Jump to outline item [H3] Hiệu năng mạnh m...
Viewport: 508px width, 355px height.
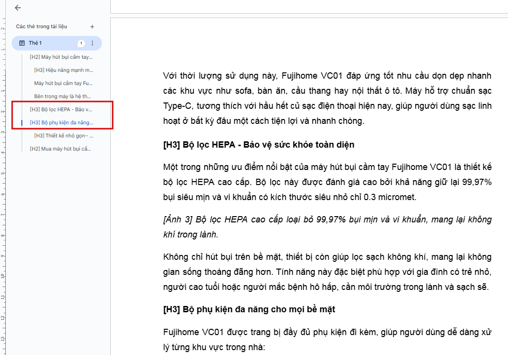click(64, 70)
